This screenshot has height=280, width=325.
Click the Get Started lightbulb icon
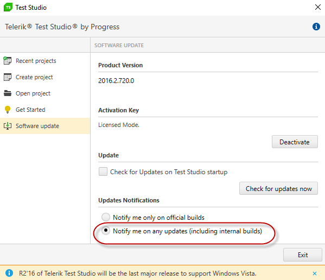[8, 110]
